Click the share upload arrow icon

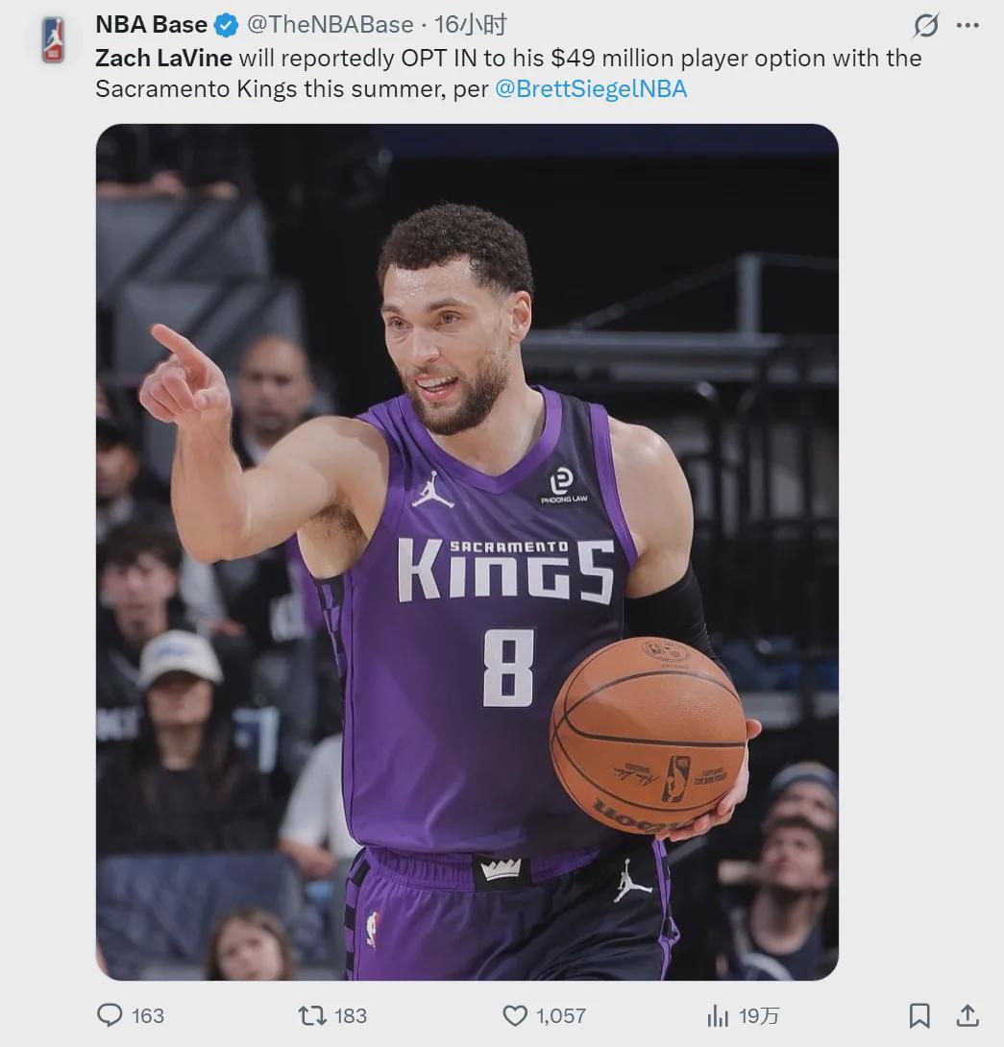[967, 1015]
